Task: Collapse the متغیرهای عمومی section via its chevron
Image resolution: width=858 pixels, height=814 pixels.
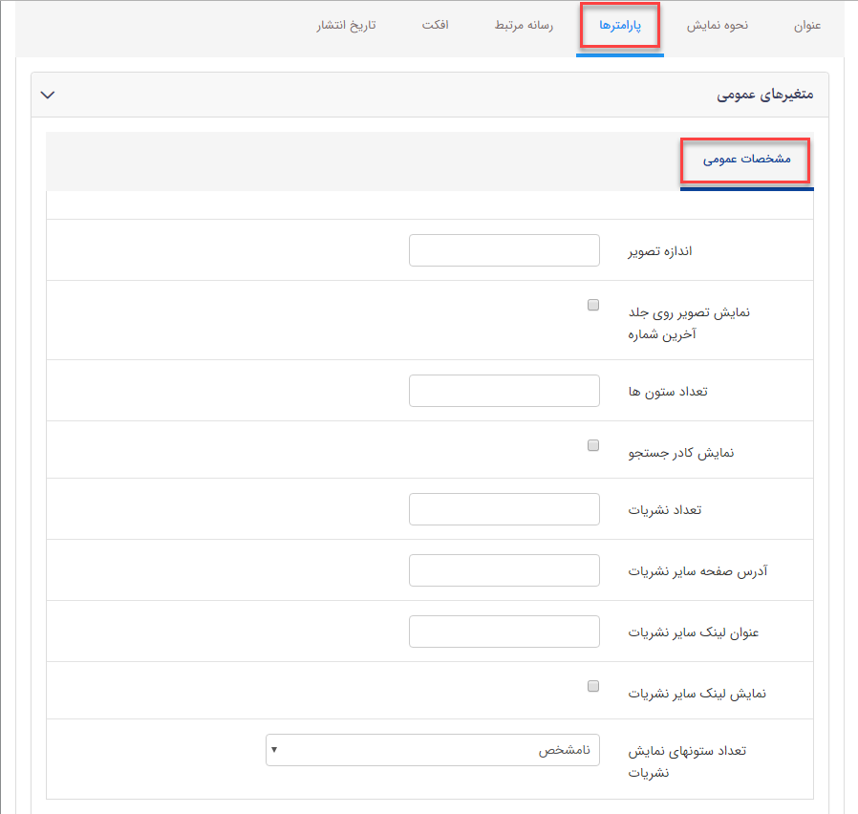Action: tap(47, 96)
